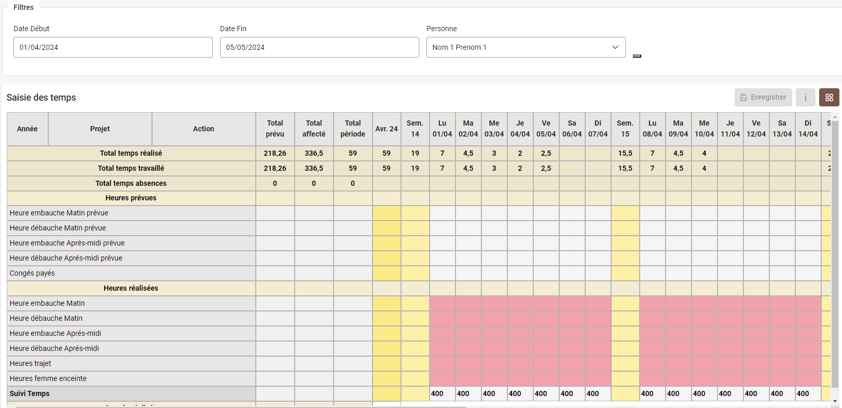The height and width of the screenshot is (408, 842).
Task: Click red Heure embauche Matin cell for Lu 01/04
Action: [442, 304]
